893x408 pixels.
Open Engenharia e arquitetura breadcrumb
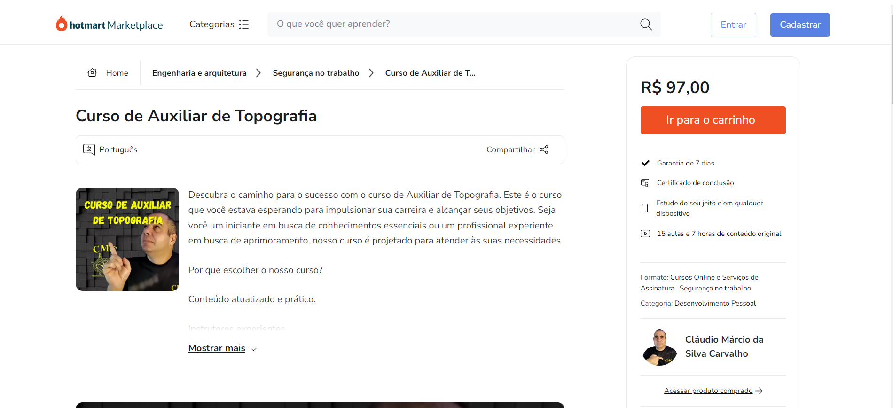(x=199, y=73)
